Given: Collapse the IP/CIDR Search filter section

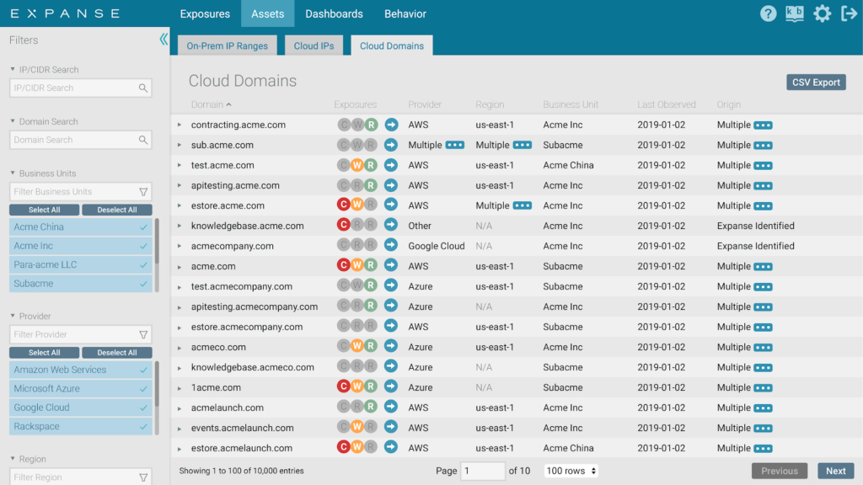Looking at the screenshot, I should 13,69.
